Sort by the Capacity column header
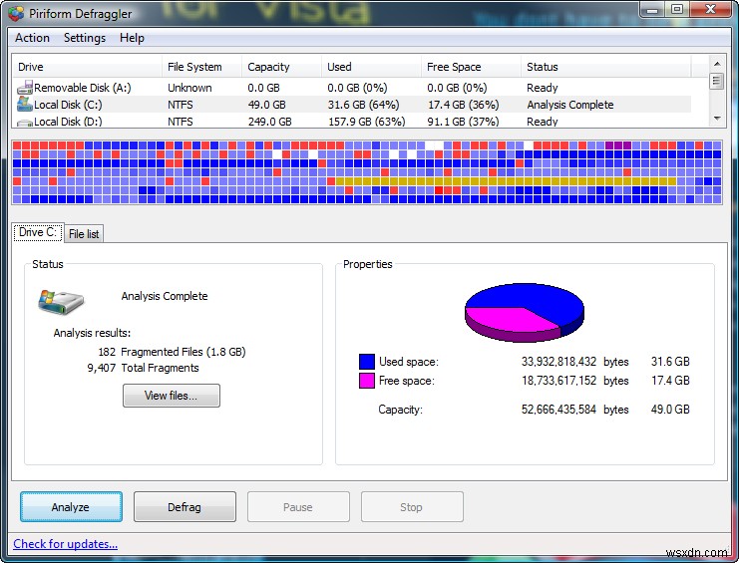The height and width of the screenshot is (563, 739). (x=281, y=67)
